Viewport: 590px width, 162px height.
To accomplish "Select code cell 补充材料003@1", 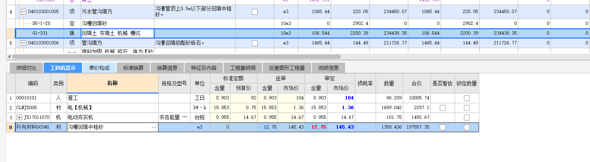I will point(33,127).
